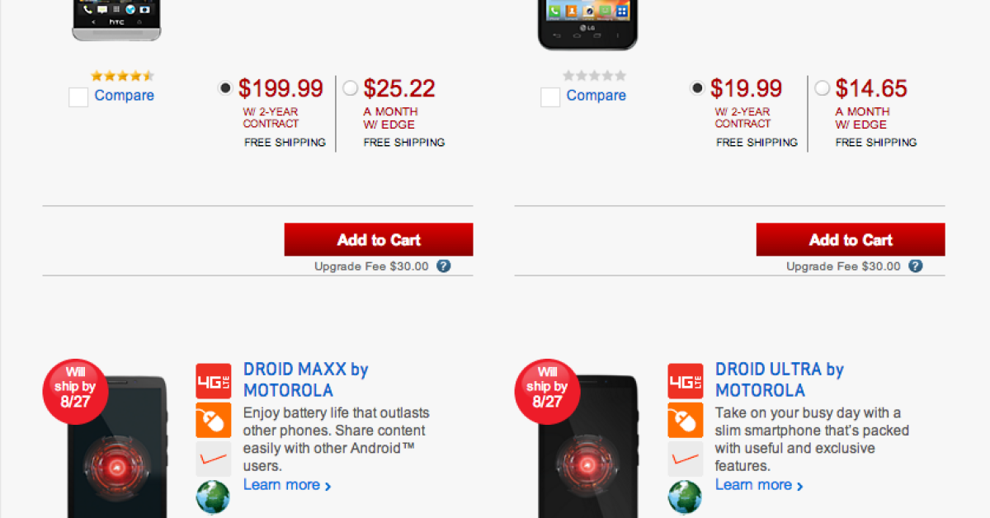This screenshot has width=990, height=518.
Task: Select $199.99 two-year contract option
Action: click(225, 87)
